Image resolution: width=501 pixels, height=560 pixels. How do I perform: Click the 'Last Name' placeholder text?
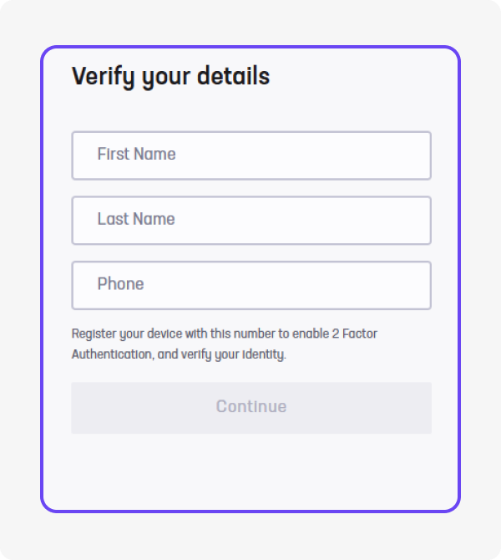[x=136, y=220]
